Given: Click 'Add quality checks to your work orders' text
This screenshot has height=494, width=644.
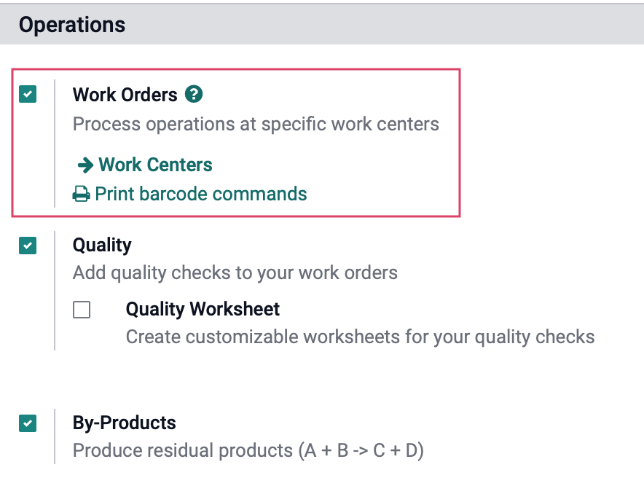Looking at the screenshot, I should 235,273.
